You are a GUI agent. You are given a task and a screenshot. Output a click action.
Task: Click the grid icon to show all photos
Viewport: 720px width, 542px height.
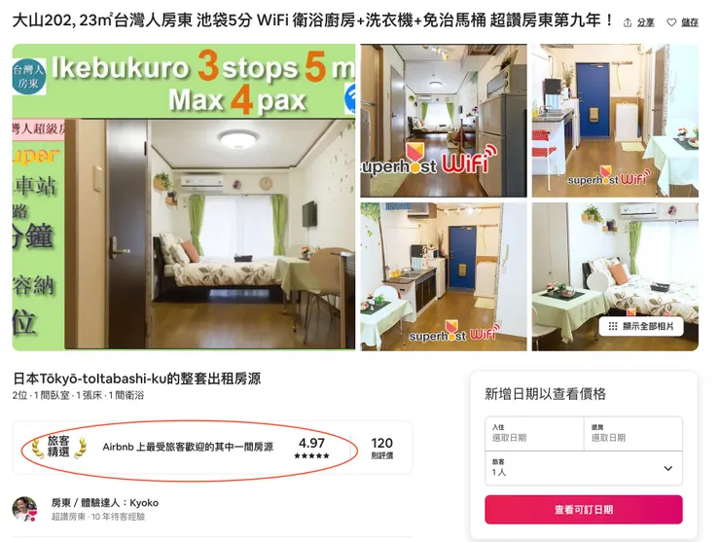pyautogui.click(x=613, y=326)
